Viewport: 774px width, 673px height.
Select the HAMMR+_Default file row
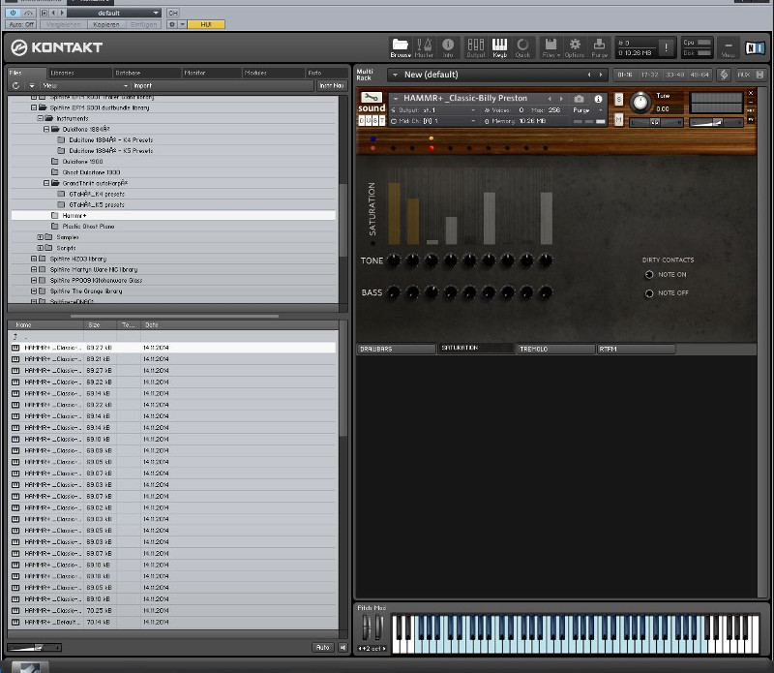(x=173, y=622)
